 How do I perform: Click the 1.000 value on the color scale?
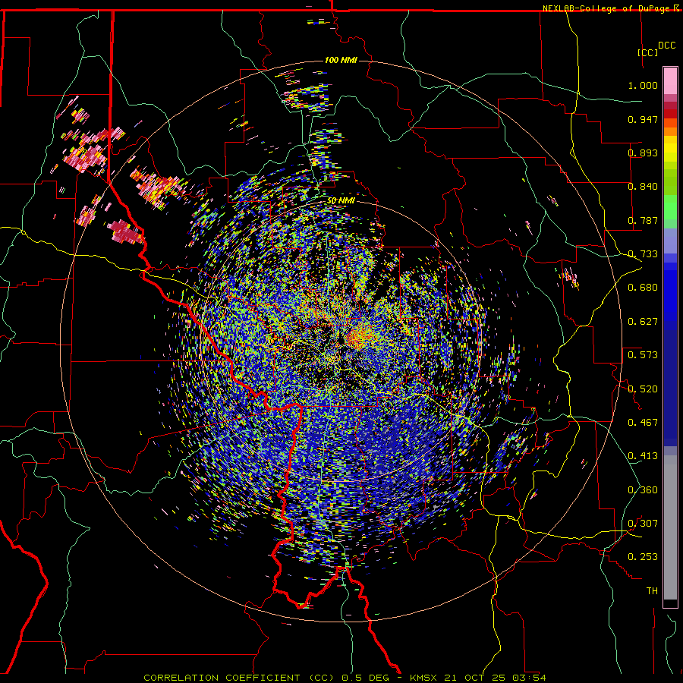pos(643,85)
